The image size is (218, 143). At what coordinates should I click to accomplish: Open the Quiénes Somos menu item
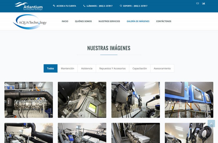point(83,21)
